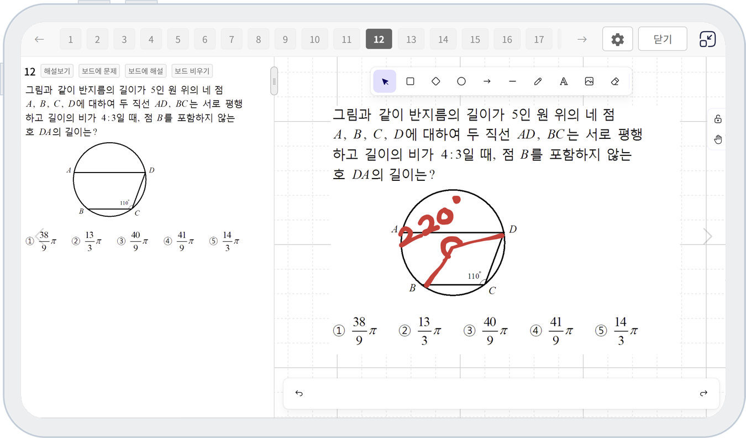Open the settings gear
Screen dimensions: 746x438
[617, 39]
